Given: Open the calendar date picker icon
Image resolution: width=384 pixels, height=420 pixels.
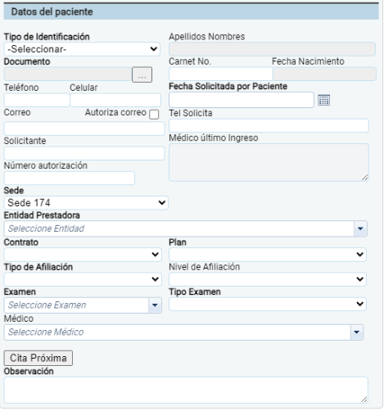Looking at the screenshot, I should [323, 100].
